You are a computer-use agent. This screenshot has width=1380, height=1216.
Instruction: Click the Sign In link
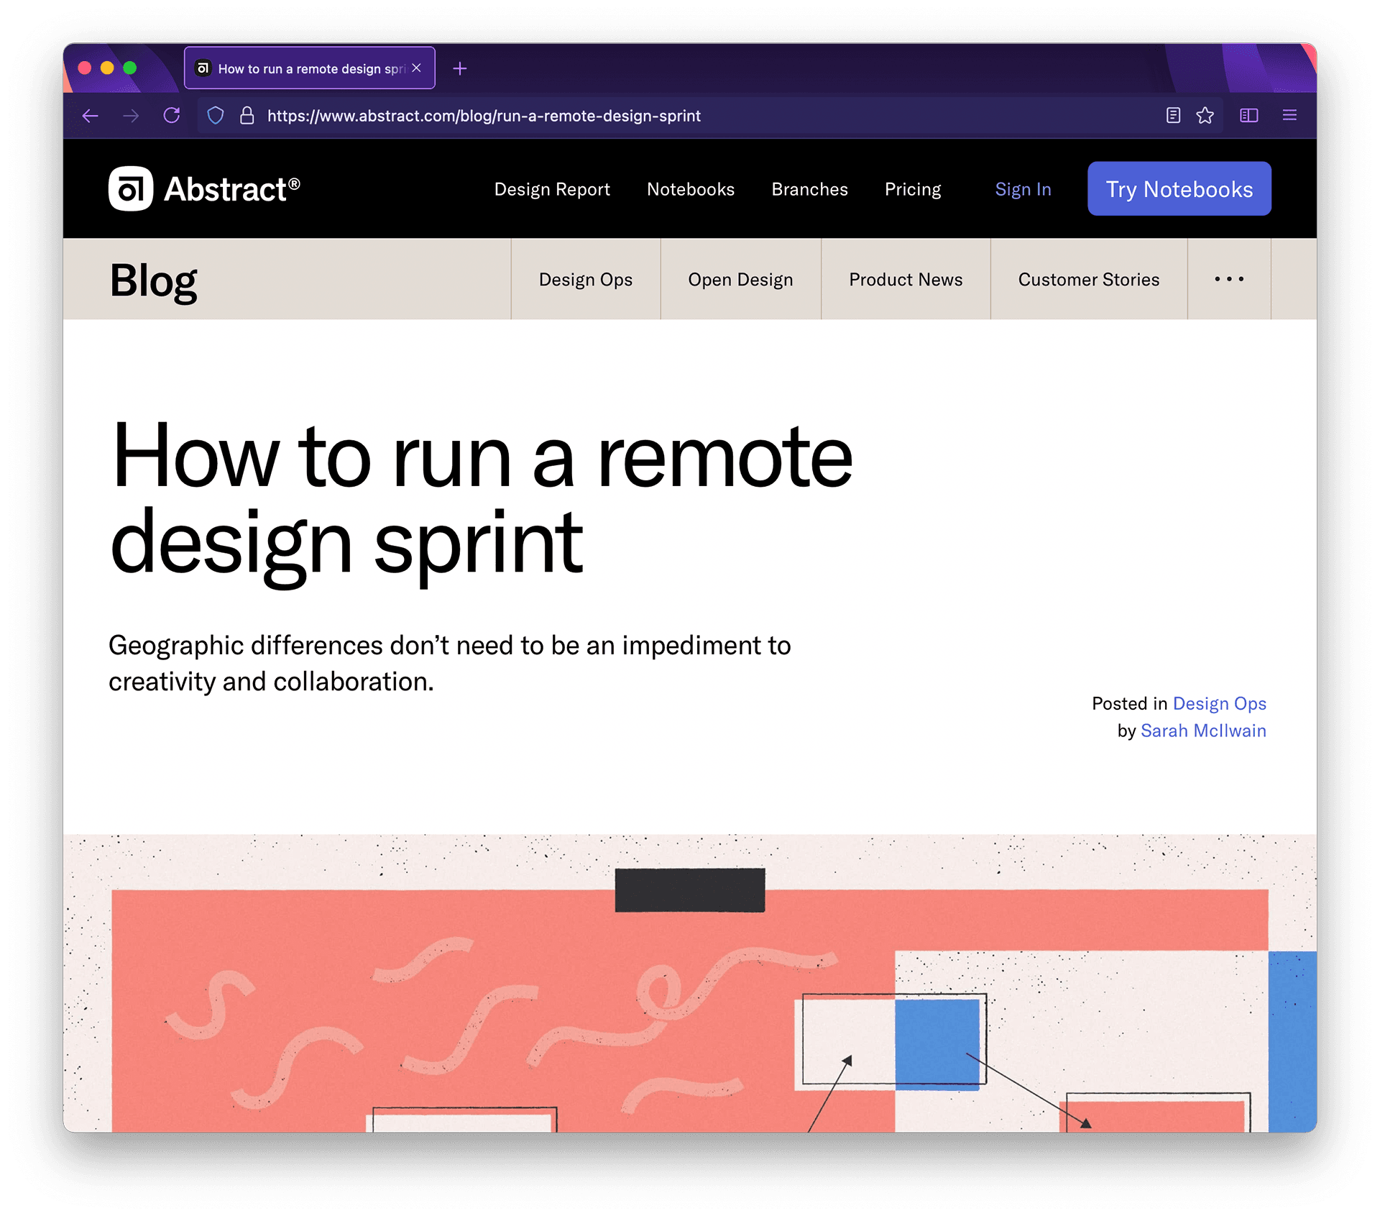pos(1023,189)
